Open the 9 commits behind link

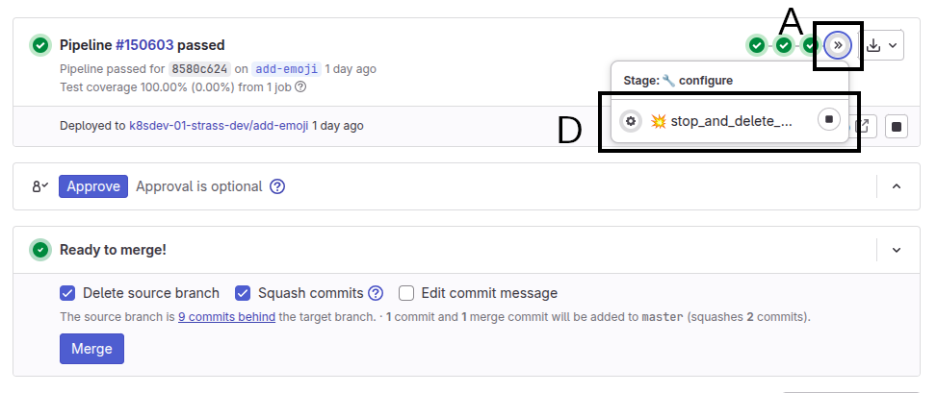point(226,316)
